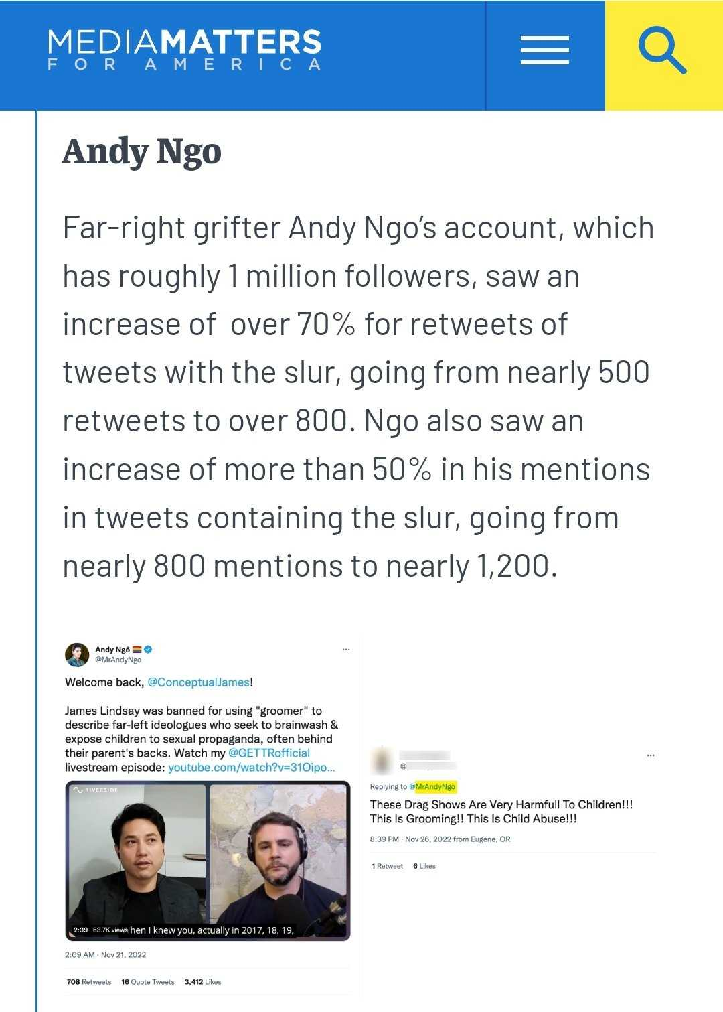723x1012 pixels.
Task: Click the blurred avatar of reply author
Action: click(x=382, y=760)
